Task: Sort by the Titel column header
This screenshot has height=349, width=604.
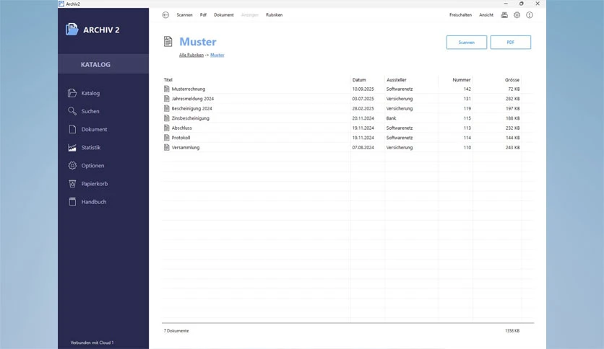Action: [168, 80]
